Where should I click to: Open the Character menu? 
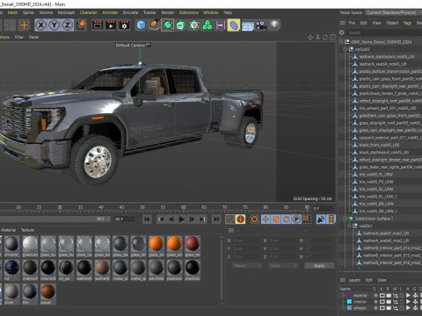tap(88, 12)
